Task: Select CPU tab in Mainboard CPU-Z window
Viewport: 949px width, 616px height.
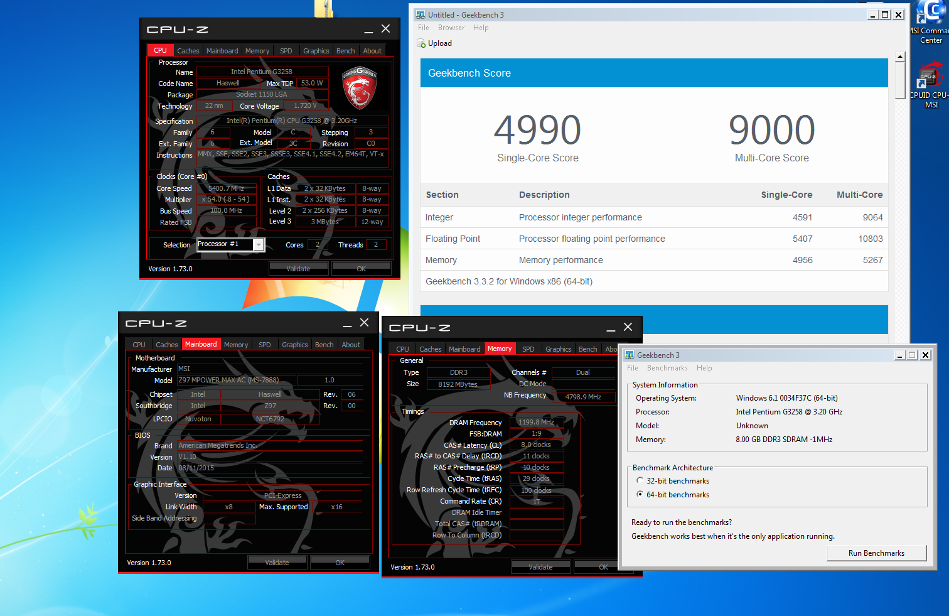Action: (139, 345)
